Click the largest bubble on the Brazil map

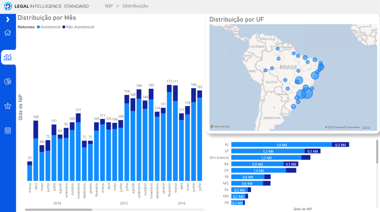(307, 94)
